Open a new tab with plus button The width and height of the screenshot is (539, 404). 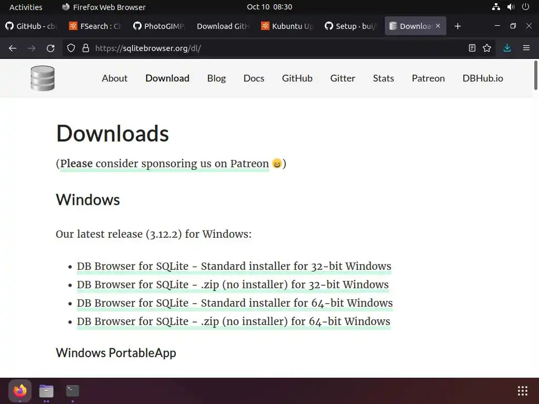457,26
